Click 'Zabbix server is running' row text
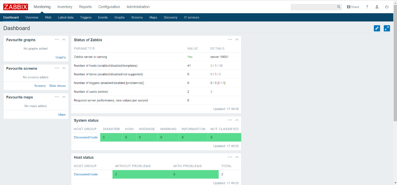The width and height of the screenshot is (397, 185). 90,57
